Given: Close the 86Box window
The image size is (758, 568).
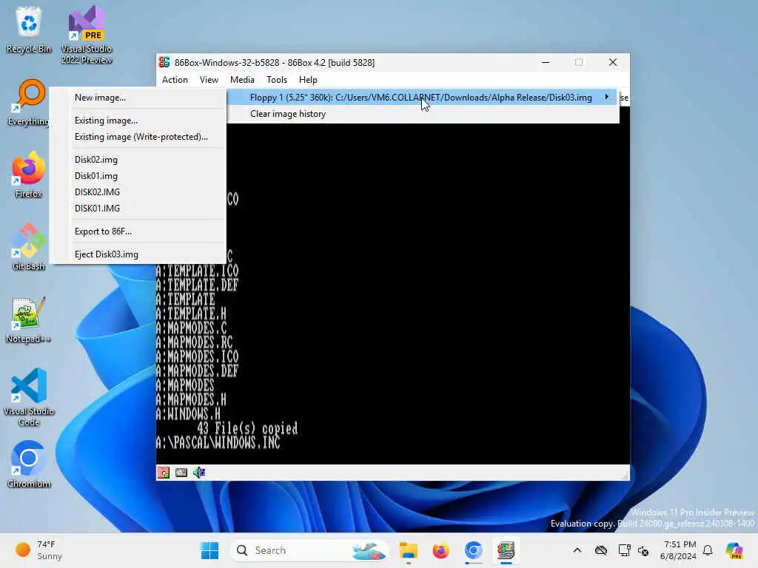Looking at the screenshot, I should click(612, 62).
